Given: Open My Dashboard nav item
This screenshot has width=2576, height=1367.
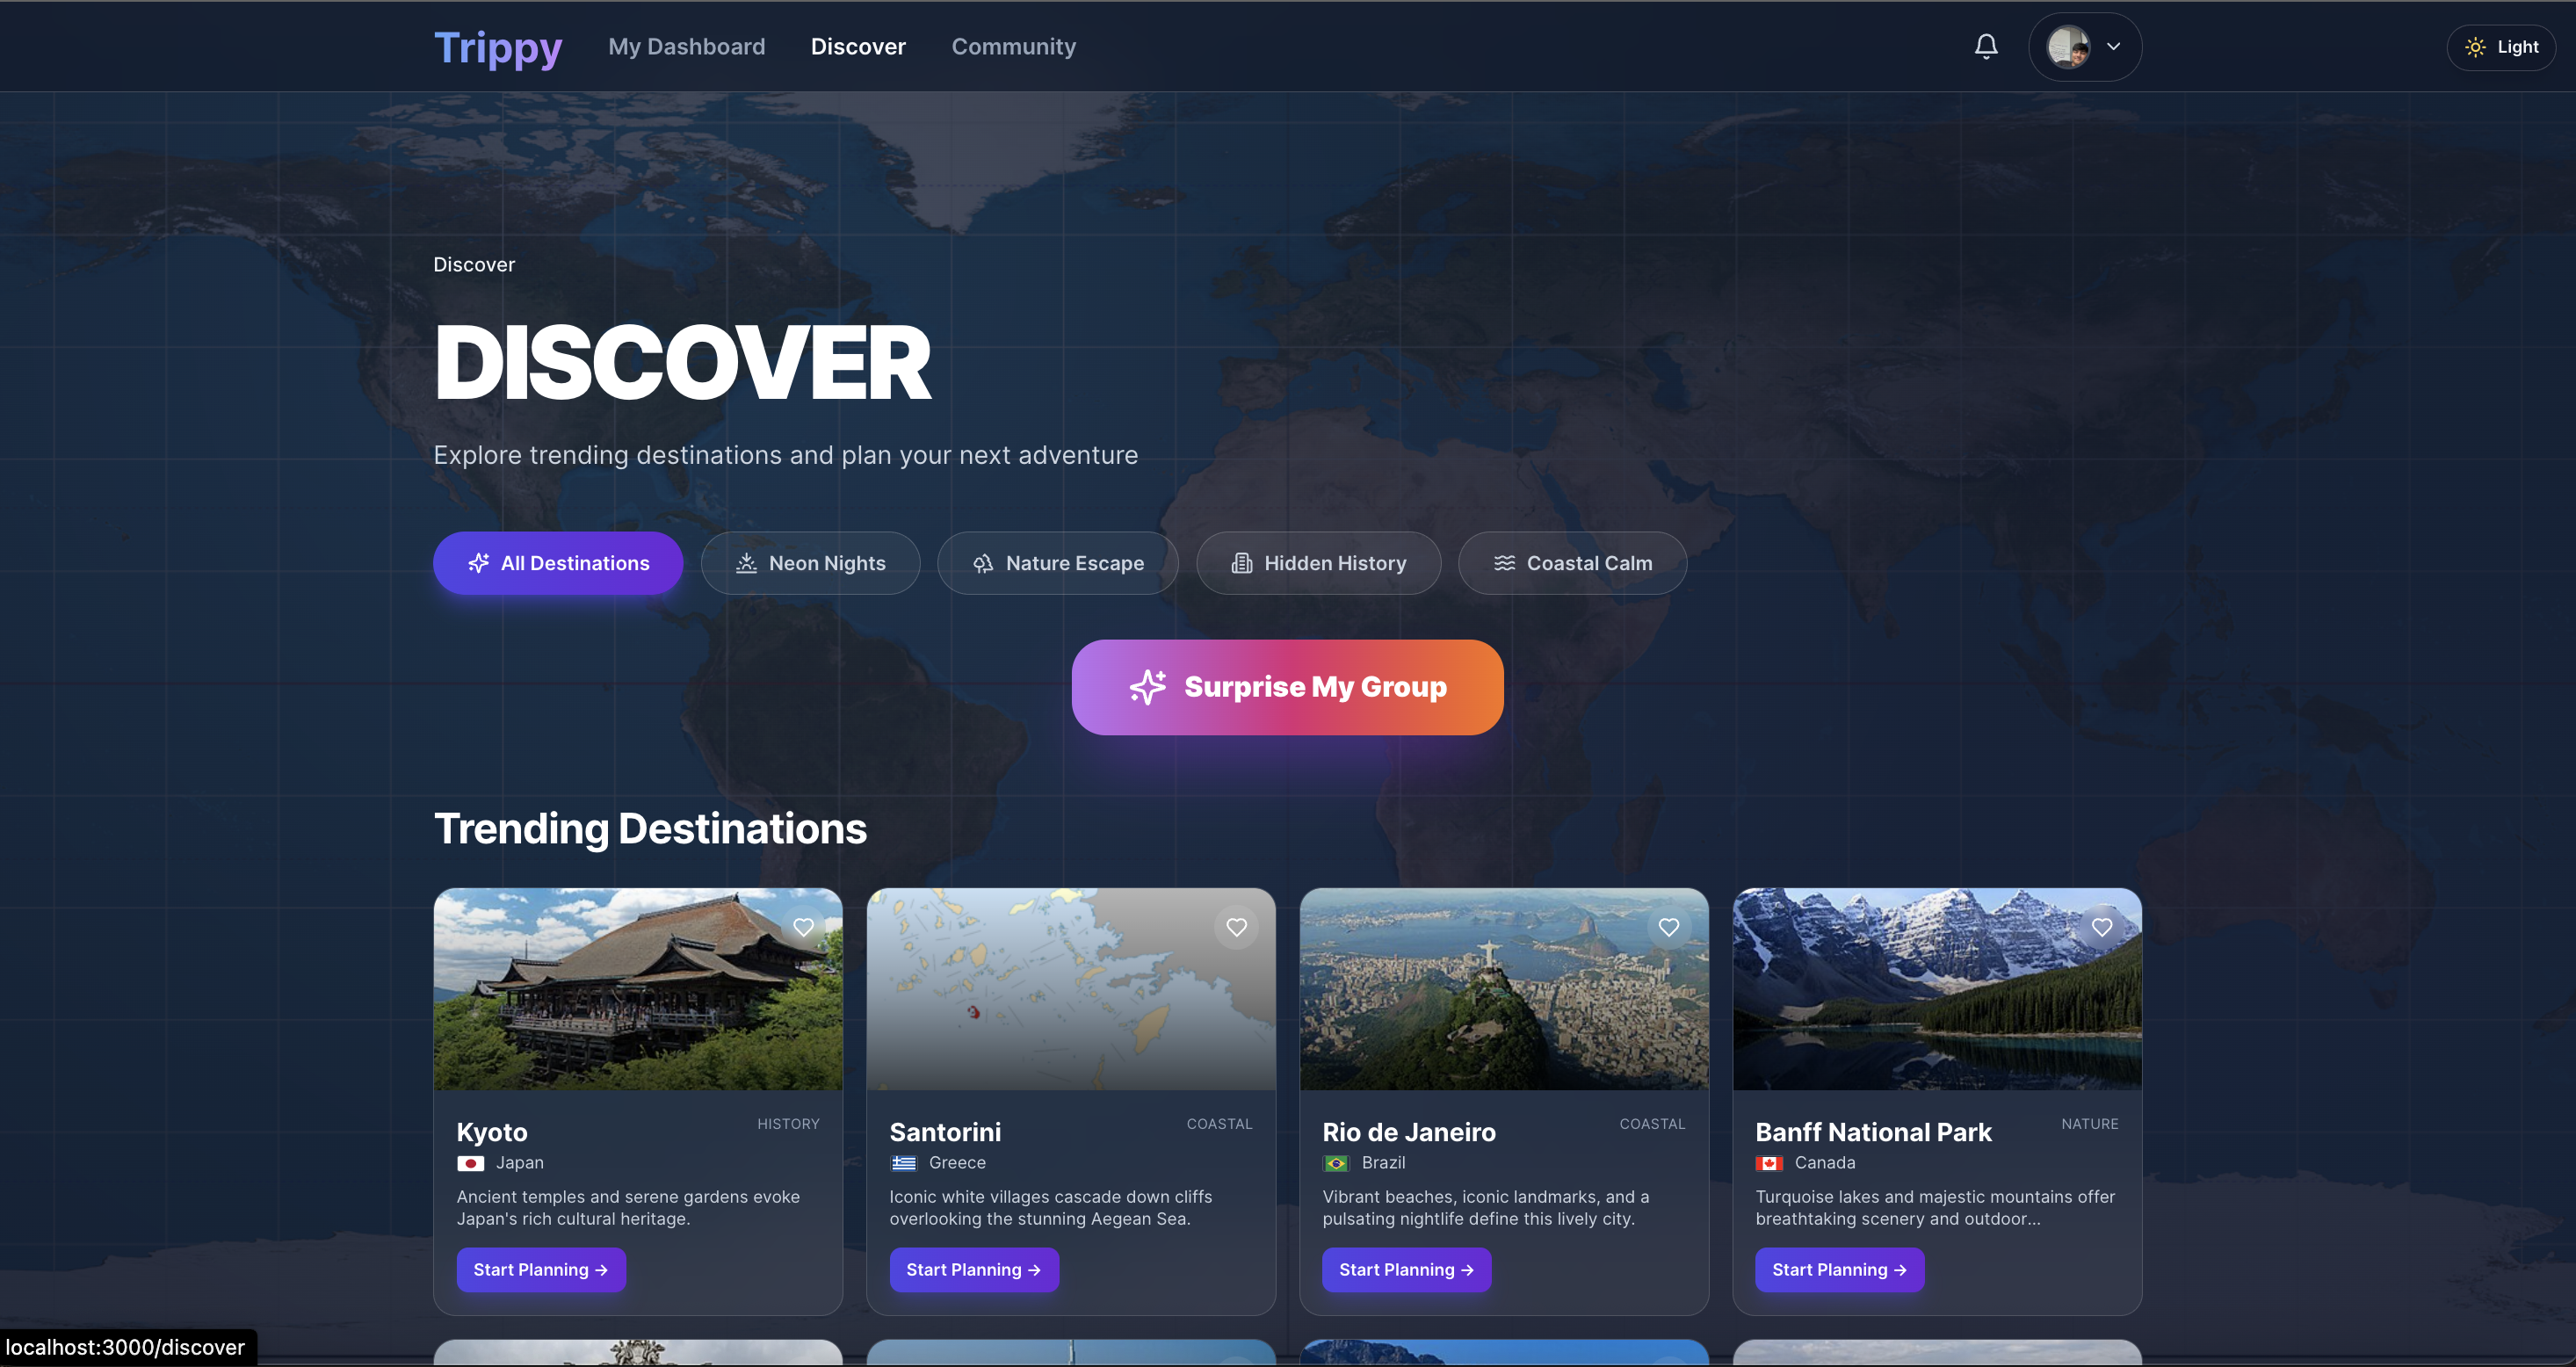Looking at the screenshot, I should tap(686, 47).
